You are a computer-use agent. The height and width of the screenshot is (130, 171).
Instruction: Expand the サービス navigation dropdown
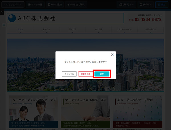click(72, 30)
